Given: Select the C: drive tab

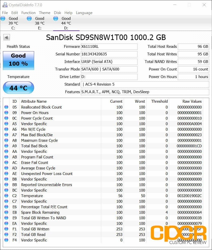Looking at the screenshot, I should tap(13, 23).
